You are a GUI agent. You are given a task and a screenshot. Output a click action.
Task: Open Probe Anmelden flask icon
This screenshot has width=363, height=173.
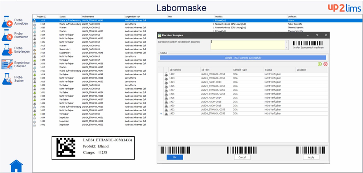click(x=7, y=22)
